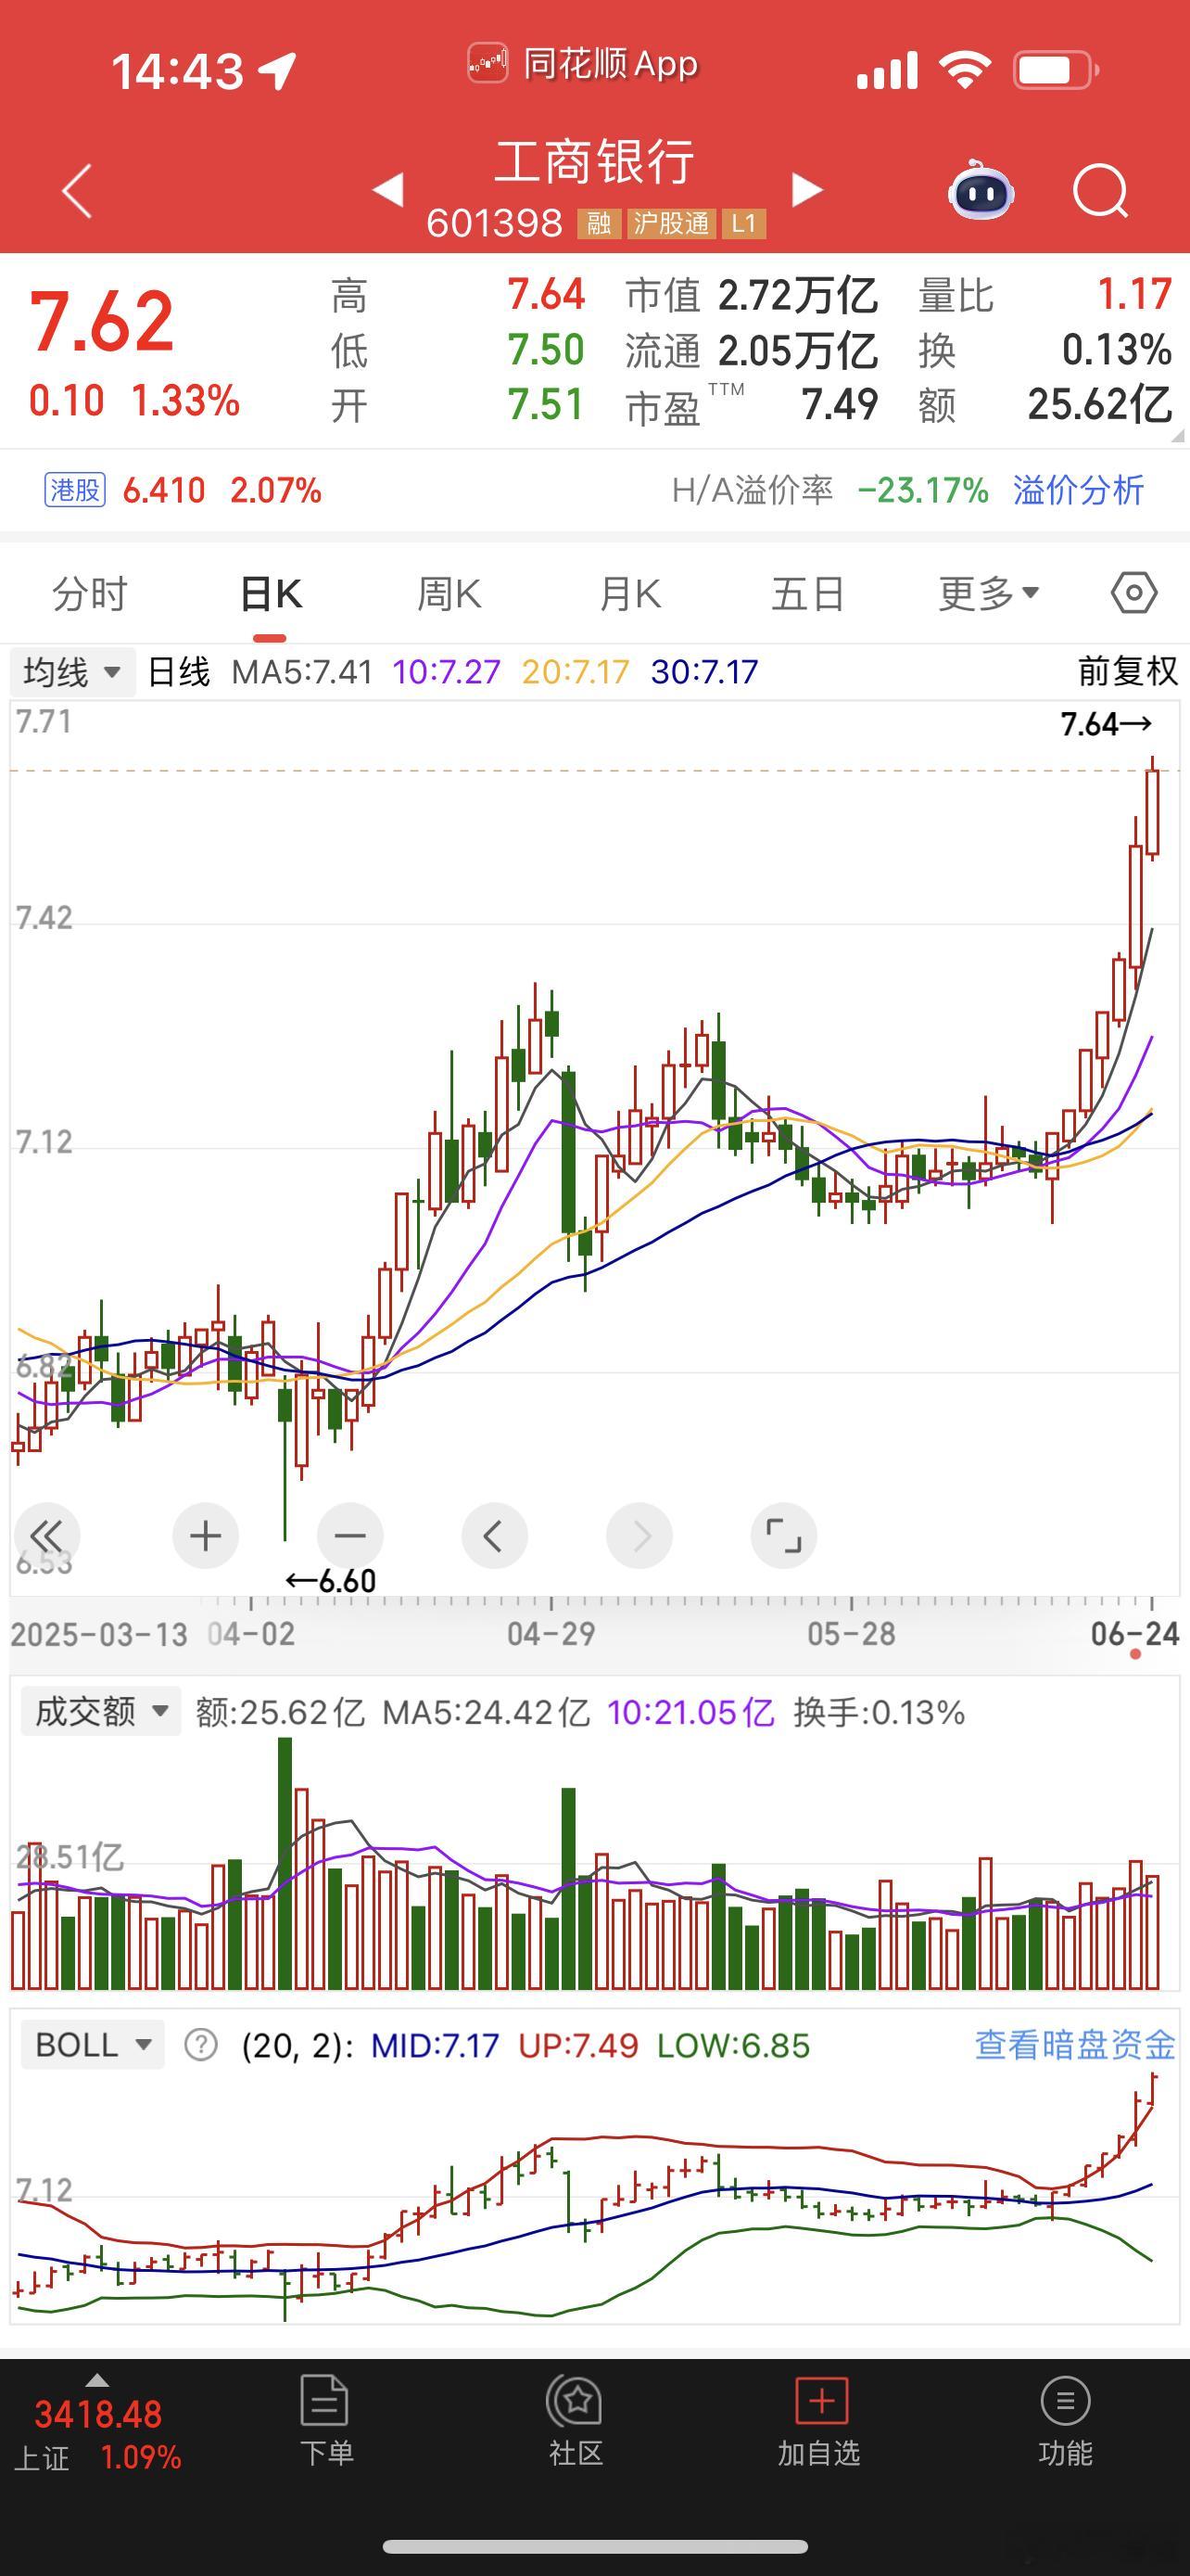Tap the 06-24 date on the axis
The image size is (1190, 2576).
[1135, 1634]
